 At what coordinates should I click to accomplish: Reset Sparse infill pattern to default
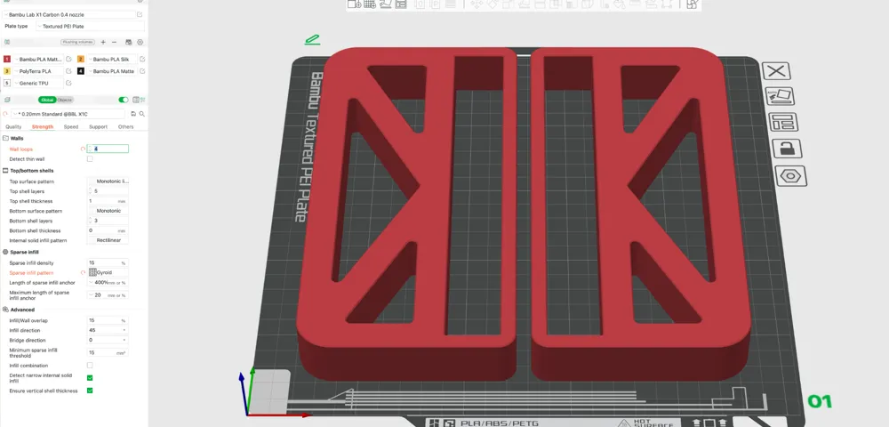pos(83,273)
